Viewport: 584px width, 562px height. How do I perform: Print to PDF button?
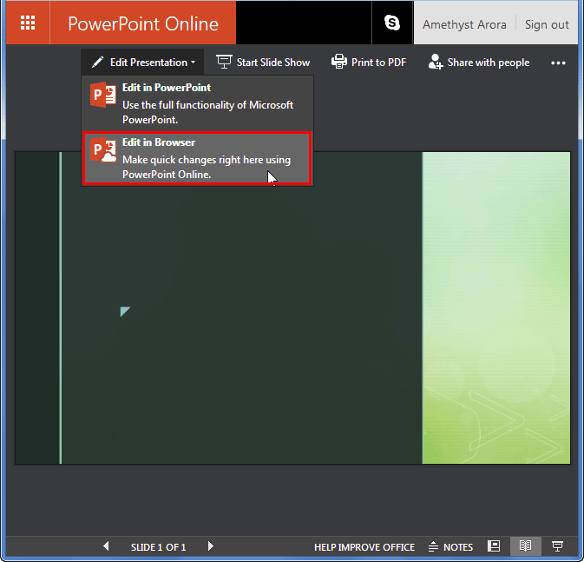pos(369,63)
